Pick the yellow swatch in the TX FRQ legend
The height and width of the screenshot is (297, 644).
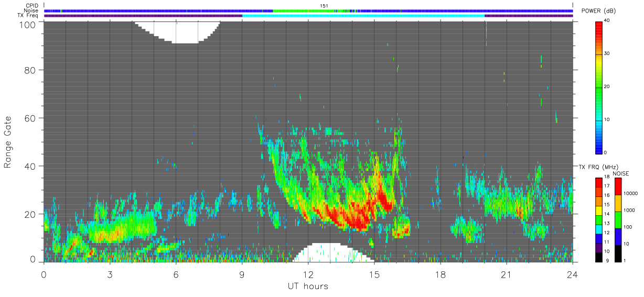(x=599, y=210)
